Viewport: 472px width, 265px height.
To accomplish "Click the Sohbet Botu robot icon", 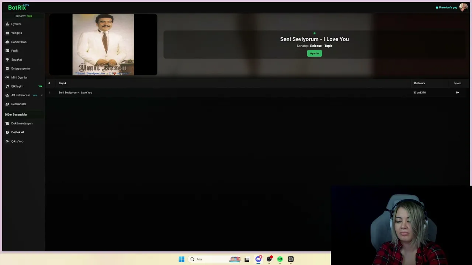I will click(7, 42).
